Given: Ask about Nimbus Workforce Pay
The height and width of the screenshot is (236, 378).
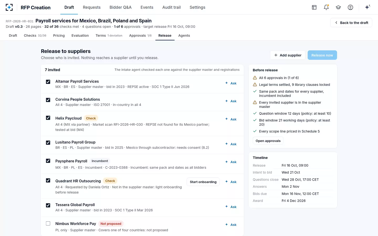Looking at the screenshot, I should click(231, 224).
